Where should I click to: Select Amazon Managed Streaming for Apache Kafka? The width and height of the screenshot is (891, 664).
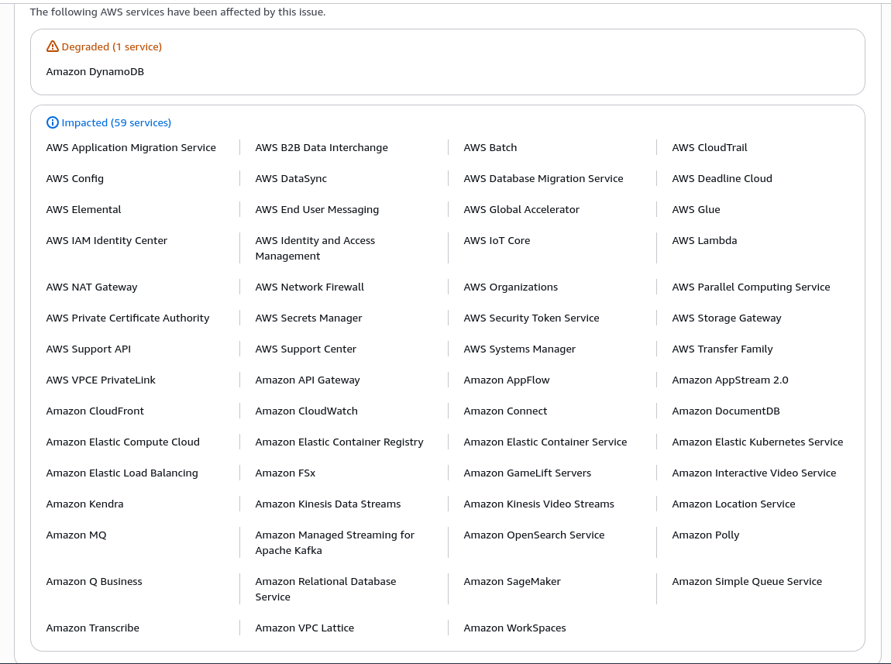(x=334, y=542)
